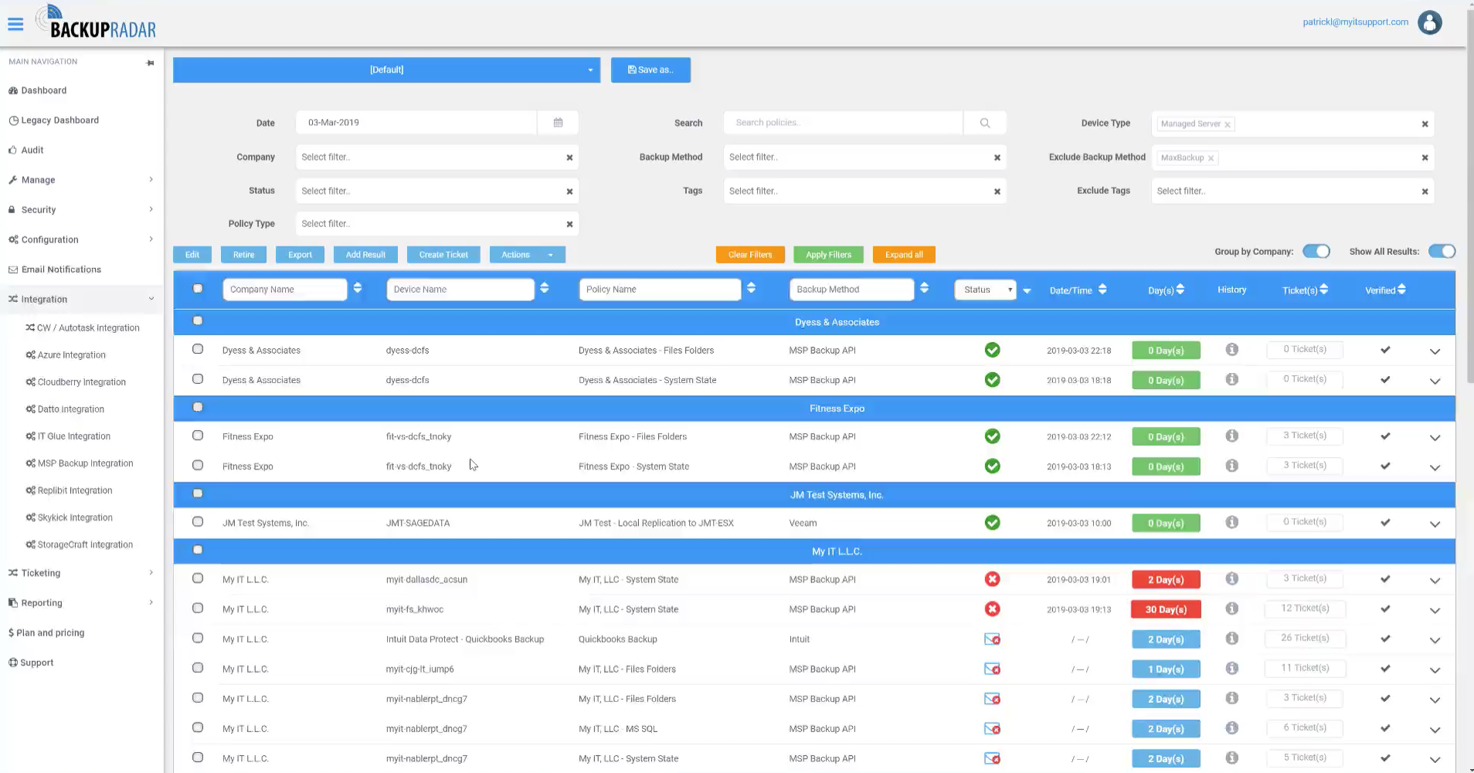
Task: Click the Create Ticket button
Action: (443, 254)
